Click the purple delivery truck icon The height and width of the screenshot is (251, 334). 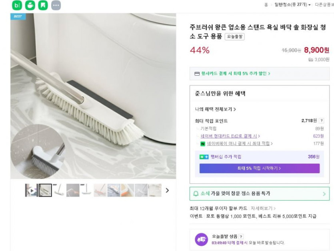[201, 239]
